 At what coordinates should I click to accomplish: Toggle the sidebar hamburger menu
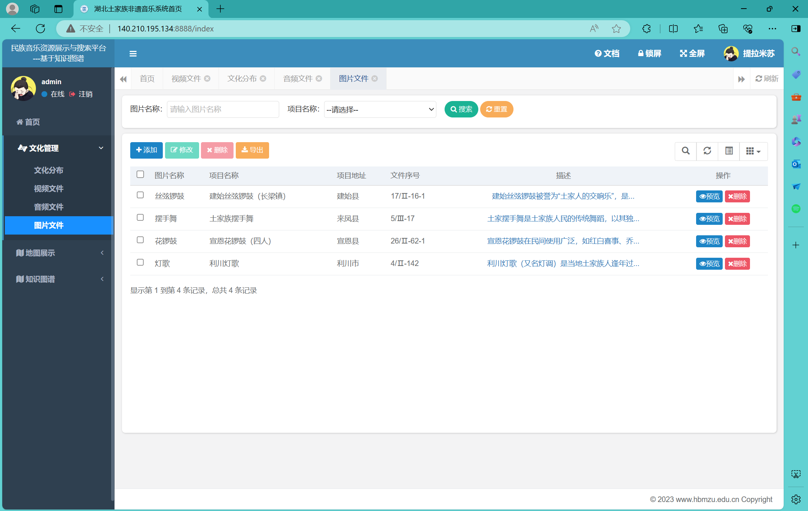pos(133,54)
